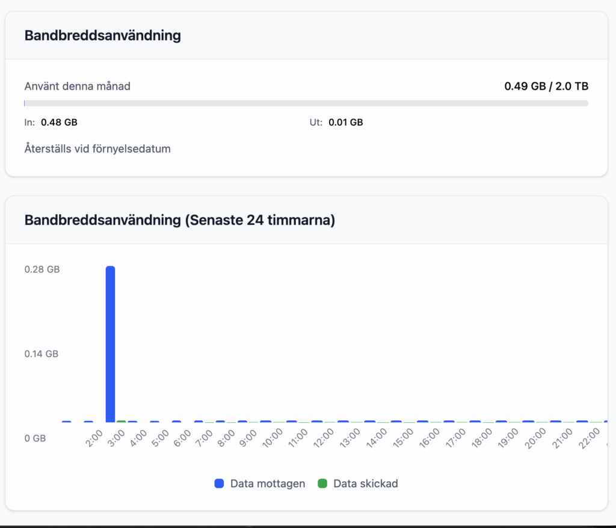Click the green Data skickad legend swatch
616x528 pixels.
point(322,483)
